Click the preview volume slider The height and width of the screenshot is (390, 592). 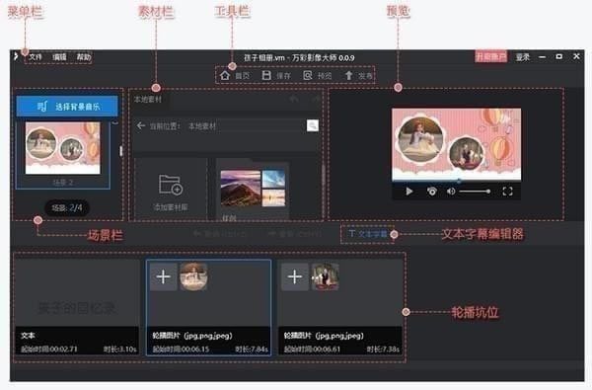click(x=475, y=192)
